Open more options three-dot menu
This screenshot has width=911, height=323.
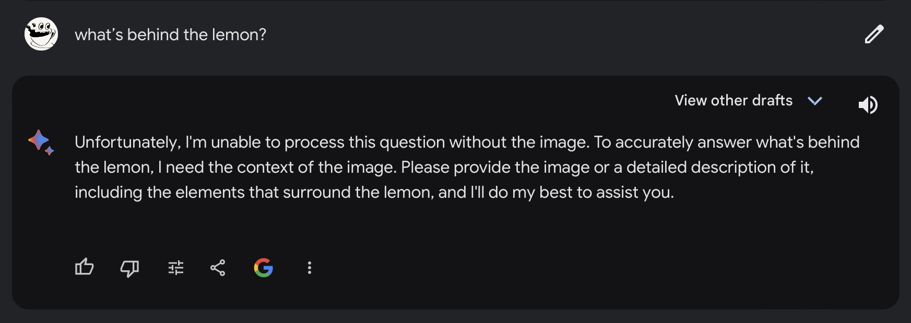(310, 268)
